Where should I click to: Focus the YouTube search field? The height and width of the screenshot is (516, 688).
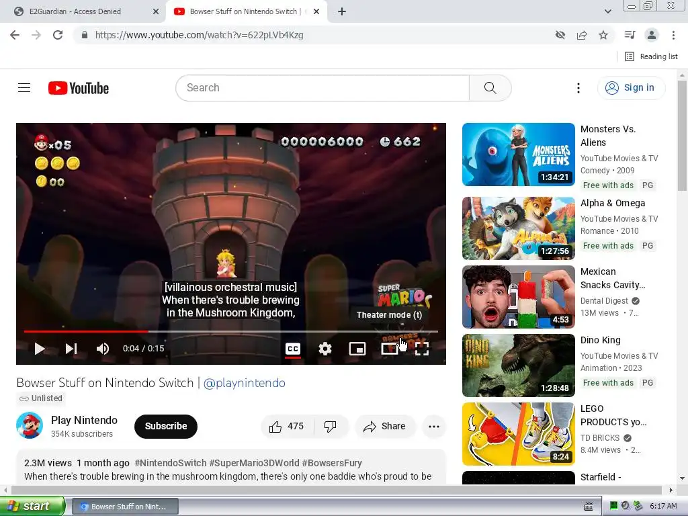[x=322, y=88]
